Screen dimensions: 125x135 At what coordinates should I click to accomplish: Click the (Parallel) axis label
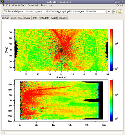pyautogui.click(x=61, y=78)
